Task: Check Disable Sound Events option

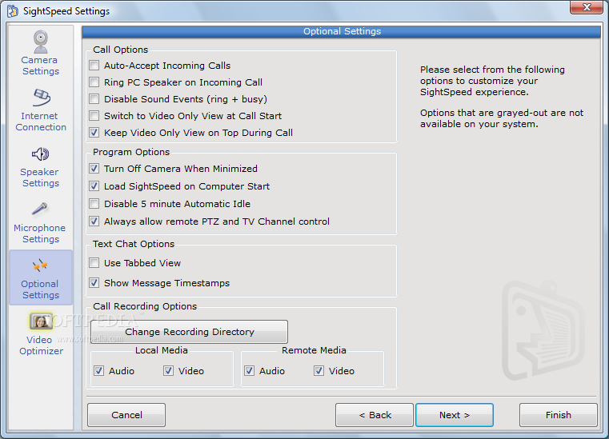Action: (x=94, y=99)
